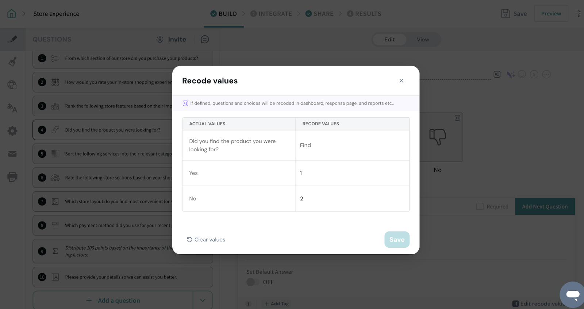The height and width of the screenshot is (309, 584).
Task: Click the recode value field for Yes
Action: point(352,173)
